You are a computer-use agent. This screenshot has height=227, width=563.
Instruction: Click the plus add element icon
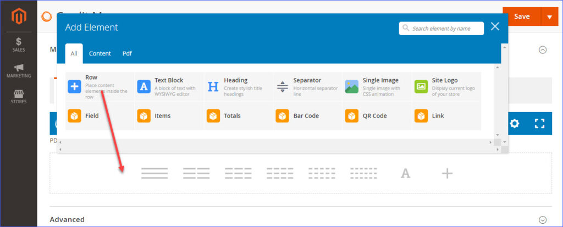447,174
